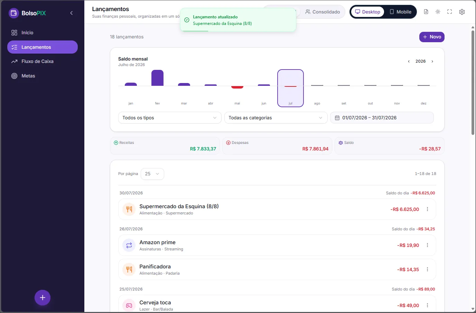476x313 pixels.
Task: Click the floating plus button in sidebar
Action: [43, 298]
